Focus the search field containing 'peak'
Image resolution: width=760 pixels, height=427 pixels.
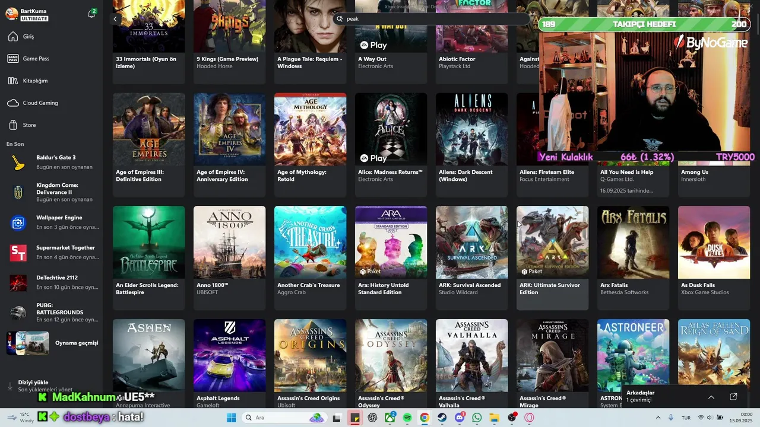tap(432, 19)
